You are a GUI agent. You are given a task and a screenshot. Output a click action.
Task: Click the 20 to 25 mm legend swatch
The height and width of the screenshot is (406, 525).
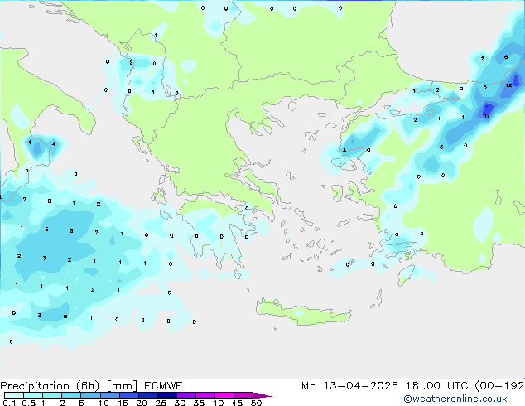pyautogui.click(x=147, y=395)
